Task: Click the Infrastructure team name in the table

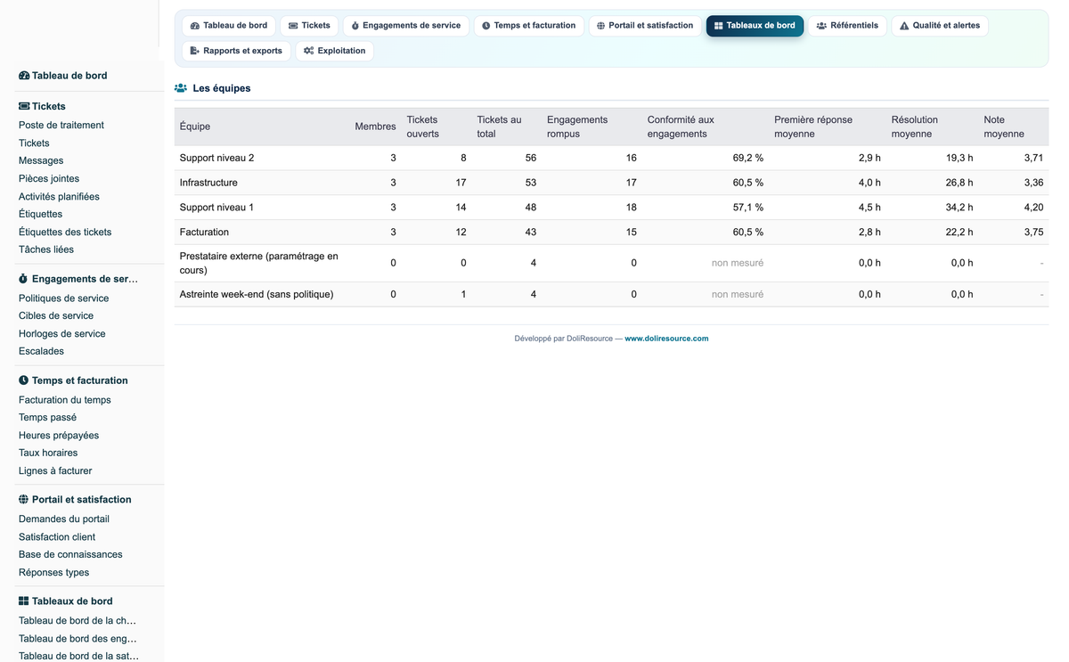Action: coord(208,183)
